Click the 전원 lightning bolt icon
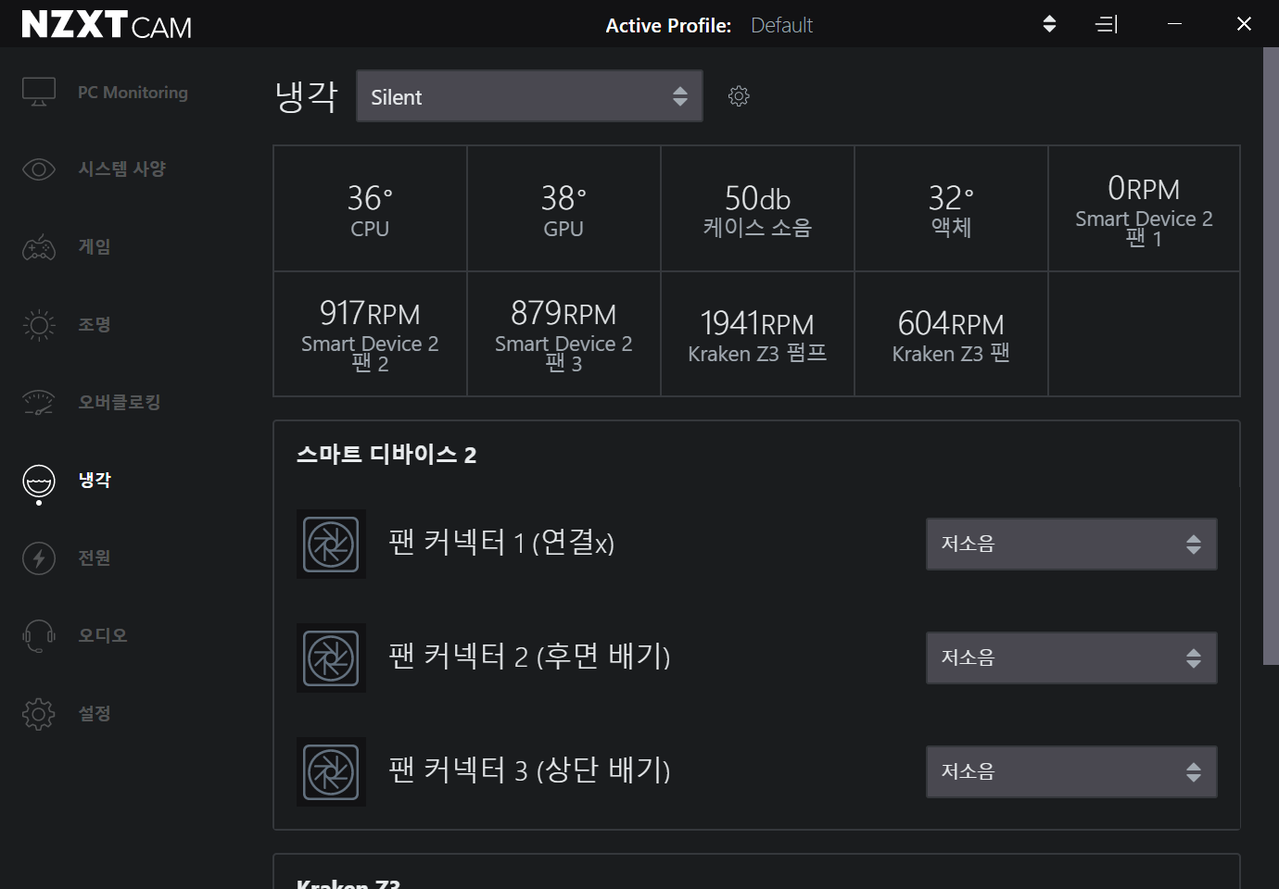This screenshot has height=889, width=1279. [39, 558]
